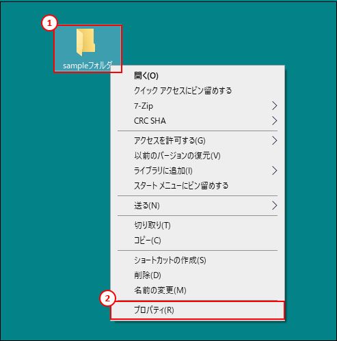This screenshot has height=341, width=337.
Task: Expand the CRC SHA submenu chevron
Action: point(275,121)
